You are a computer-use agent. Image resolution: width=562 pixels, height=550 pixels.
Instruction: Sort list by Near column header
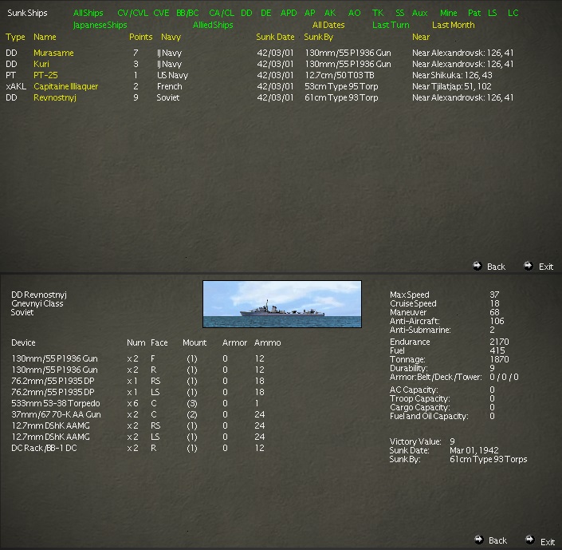(421, 37)
